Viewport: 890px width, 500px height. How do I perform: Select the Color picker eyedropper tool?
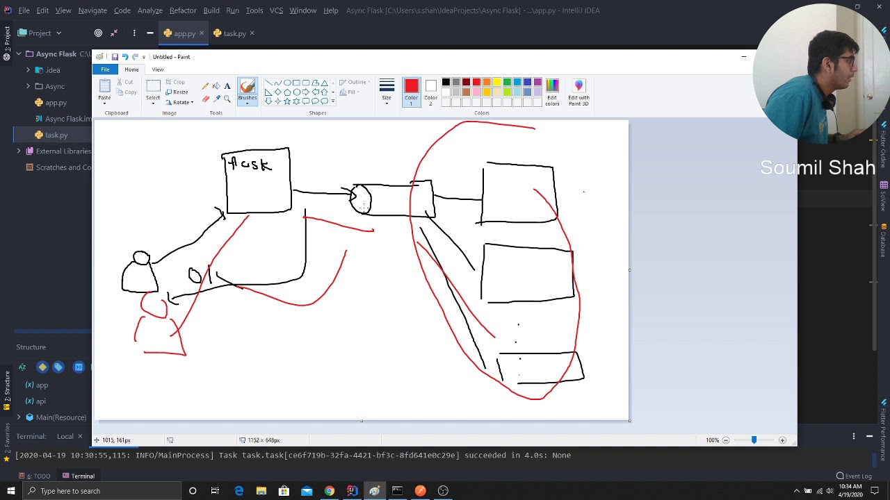[216, 99]
